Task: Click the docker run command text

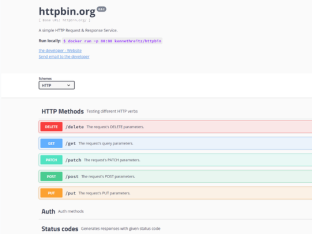Action: (112, 41)
